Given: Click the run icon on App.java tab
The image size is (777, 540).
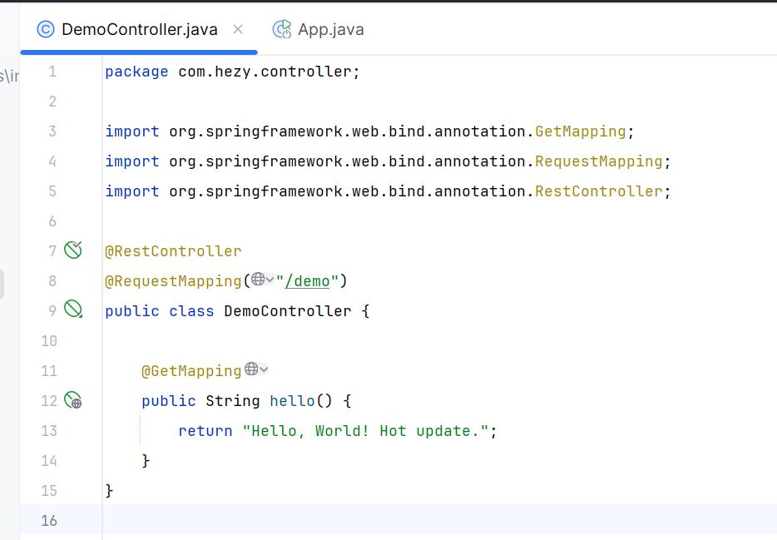Looking at the screenshot, I should (282, 29).
